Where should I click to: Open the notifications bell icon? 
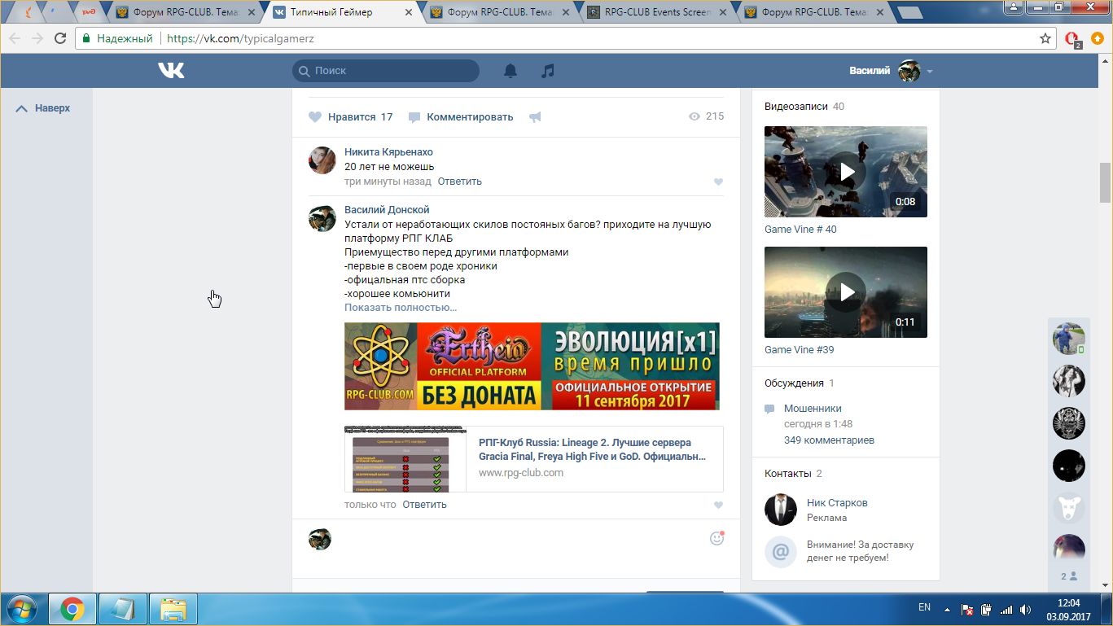pyautogui.click(x=510, y=71)
